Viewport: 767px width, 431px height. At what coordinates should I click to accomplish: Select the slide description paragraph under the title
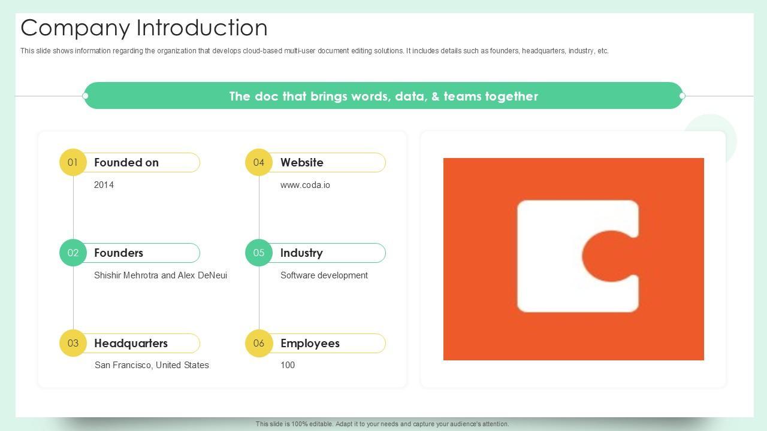(x=315, y=51)
